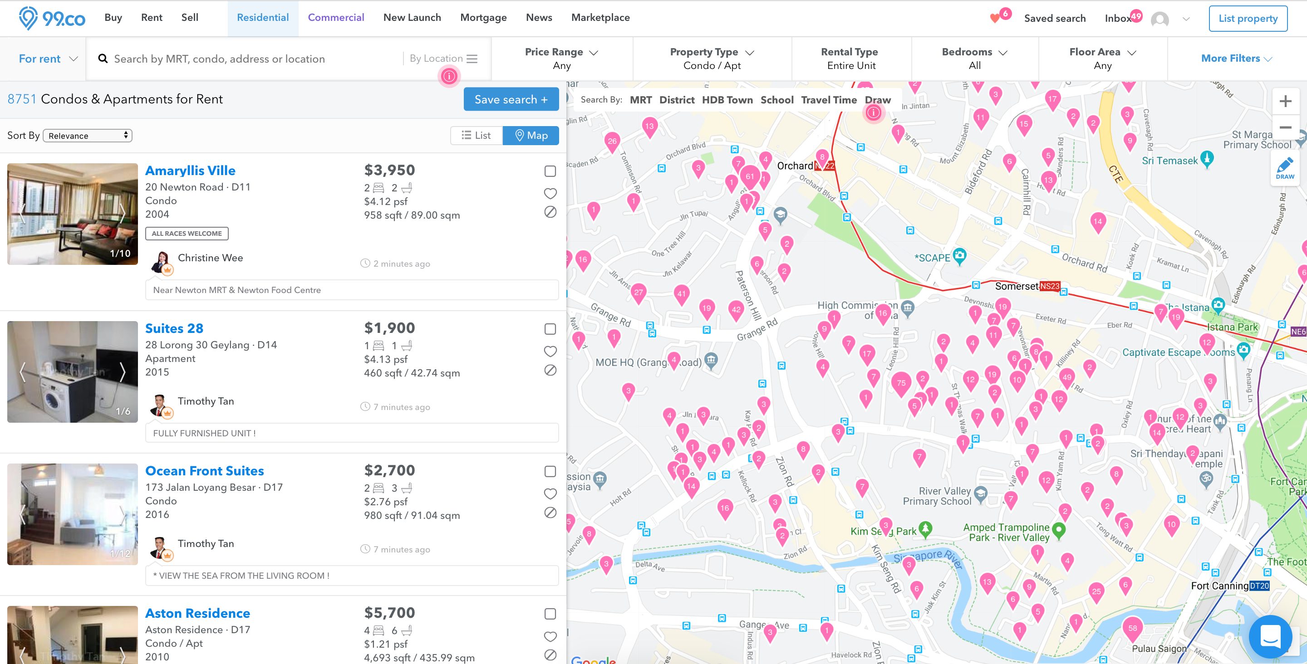Hide the Suites 28 listing
The height and width of the screenshot is (664, 1307).
click(x=550, y=370)
